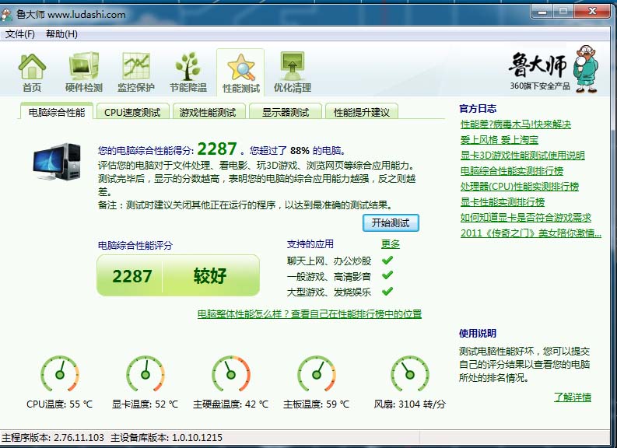Click the 主板温度 gauge dial

[317, 374]
